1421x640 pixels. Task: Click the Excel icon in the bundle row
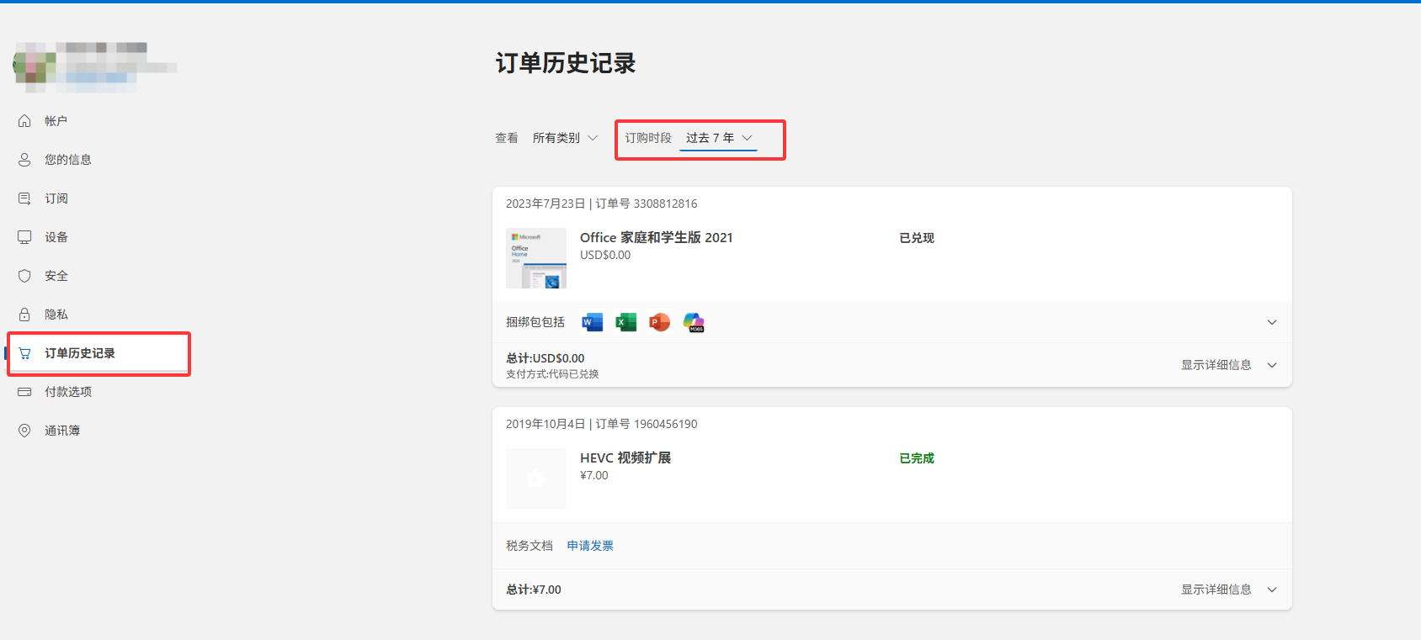coord(626,322)
